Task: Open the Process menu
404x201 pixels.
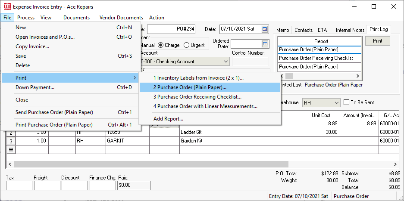Action: (26, 18)
